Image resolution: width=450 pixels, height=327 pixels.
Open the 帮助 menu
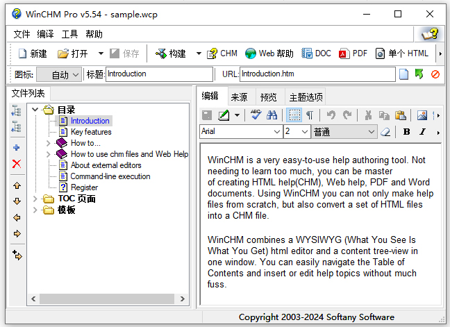[94, 34]
